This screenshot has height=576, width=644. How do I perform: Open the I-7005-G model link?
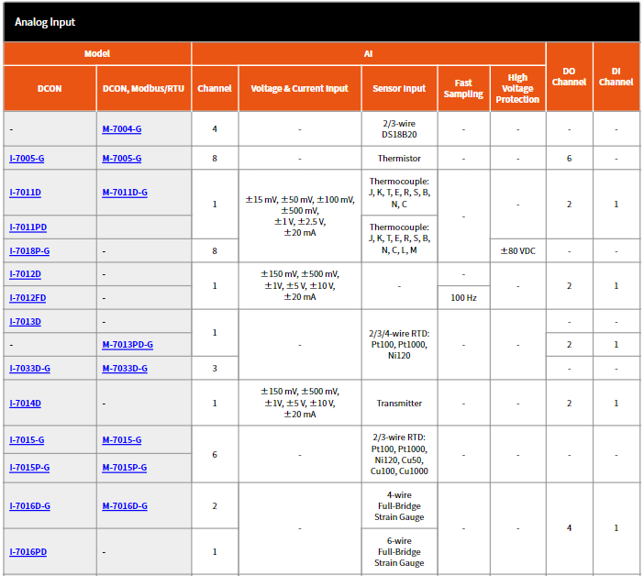[27, 159]
